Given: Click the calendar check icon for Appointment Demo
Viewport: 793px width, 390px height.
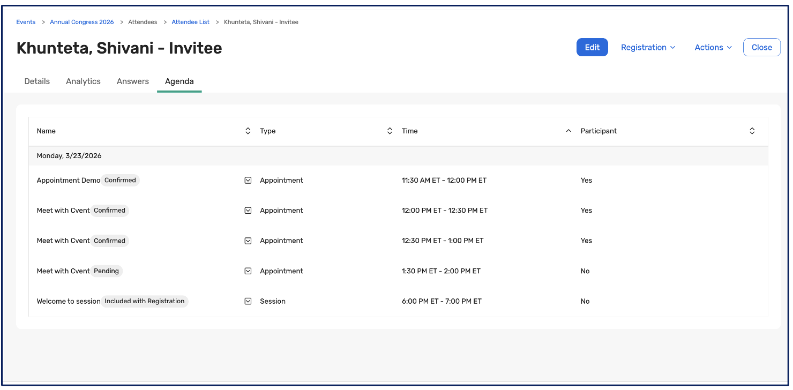Looking at the screenshot, I should click(248, 181).
